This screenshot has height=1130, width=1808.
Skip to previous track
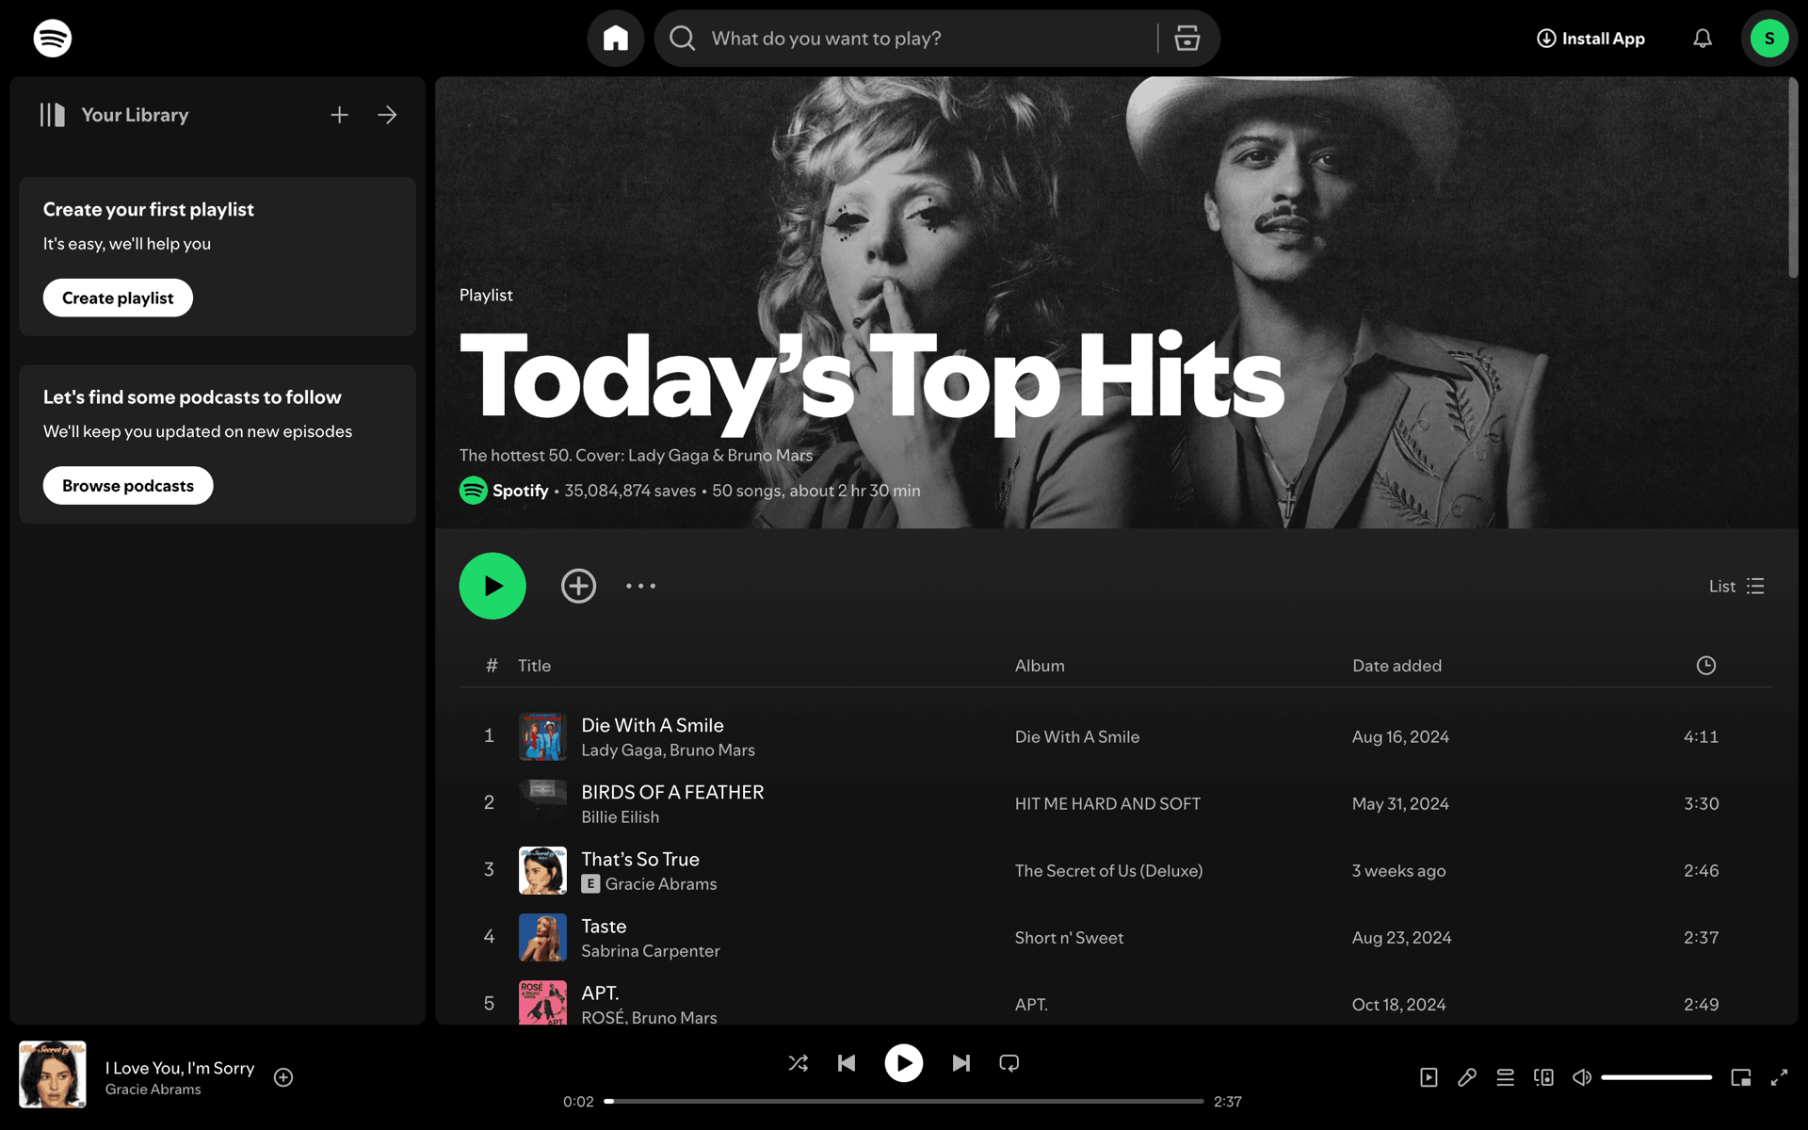tap(847, 1063)
